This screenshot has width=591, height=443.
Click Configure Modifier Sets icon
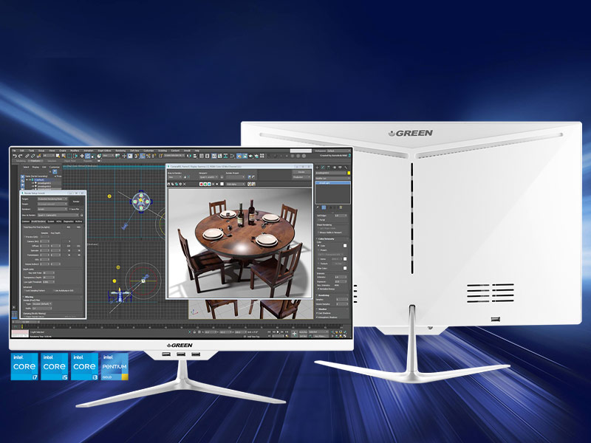pos(341,207)
